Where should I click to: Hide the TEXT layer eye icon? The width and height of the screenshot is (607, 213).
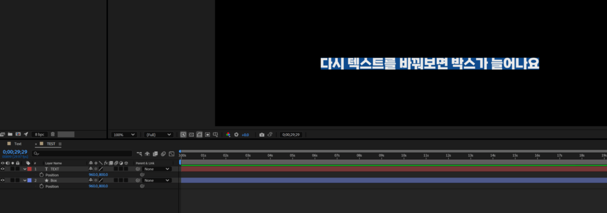pos(2,169)
